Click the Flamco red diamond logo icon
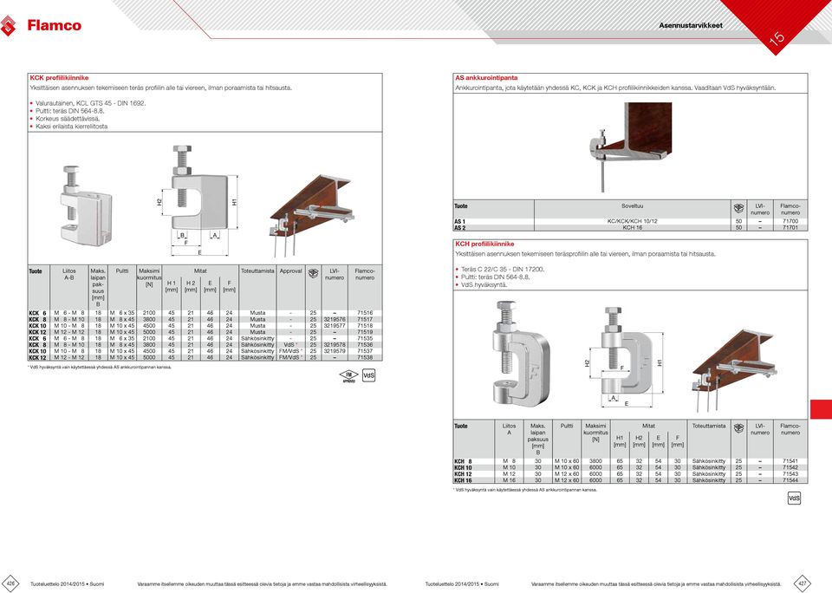832x593 pixels. coord(8,25)
